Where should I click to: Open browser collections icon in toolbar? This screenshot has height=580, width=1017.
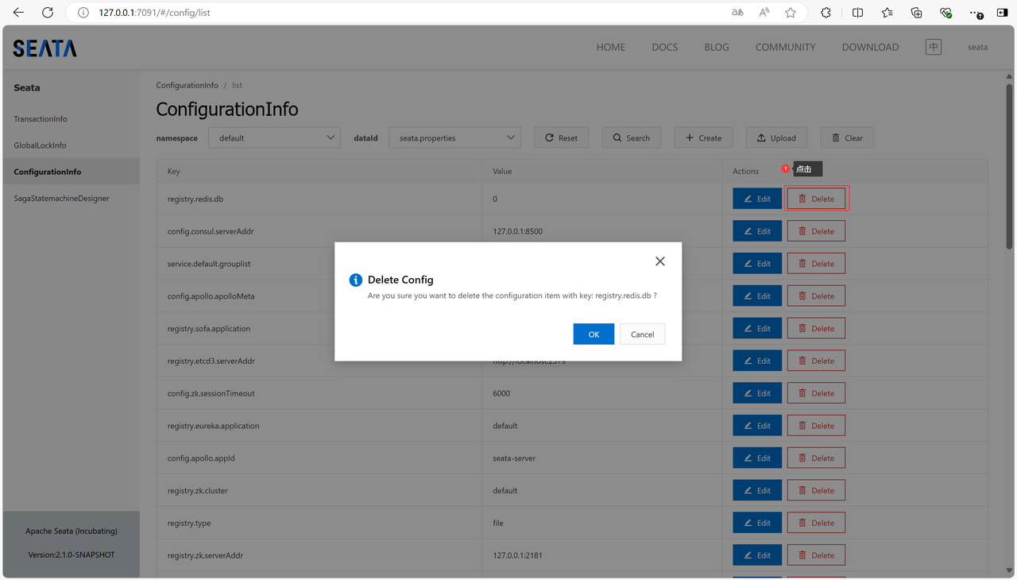click(916, 13)
